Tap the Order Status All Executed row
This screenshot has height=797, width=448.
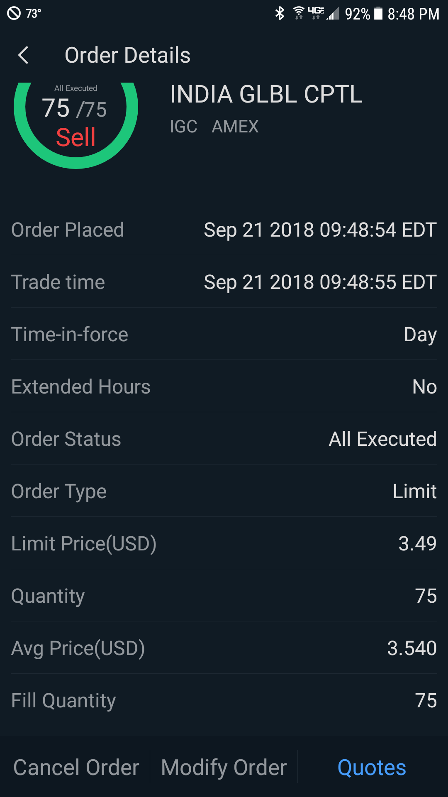(224, 439)
